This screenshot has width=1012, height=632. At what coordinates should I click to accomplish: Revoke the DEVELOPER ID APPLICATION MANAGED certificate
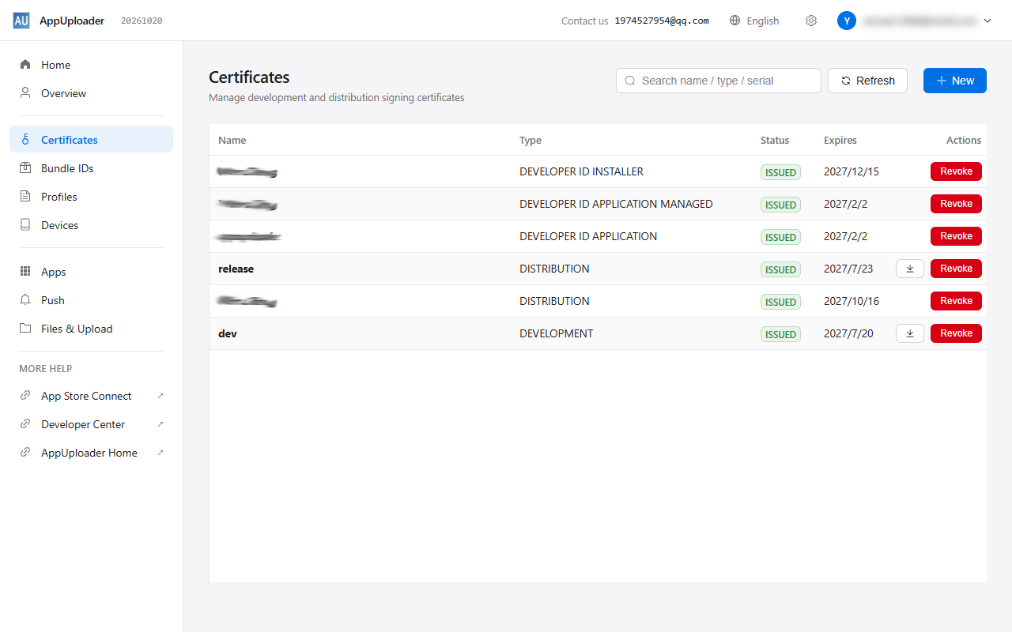tap(956, 204)
